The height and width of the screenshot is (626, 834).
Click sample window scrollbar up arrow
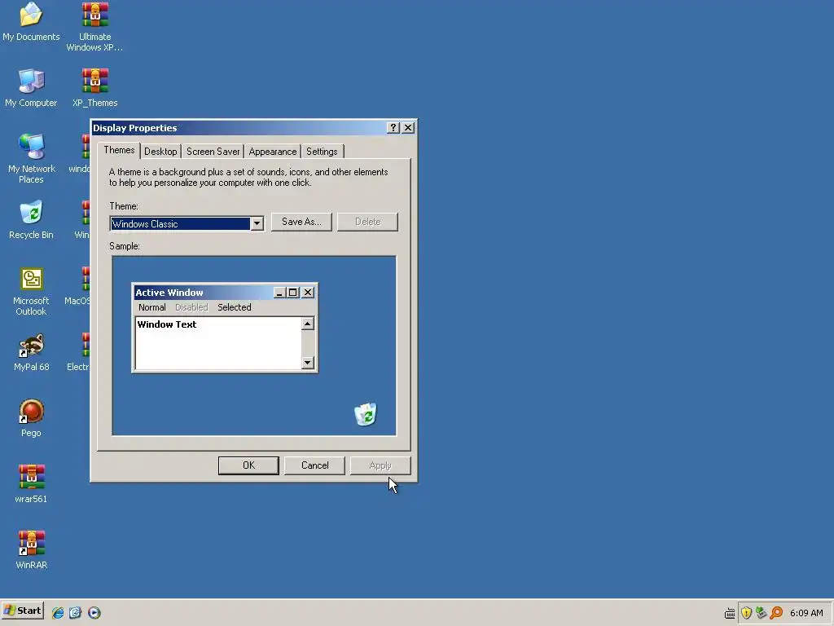tap(307, 324)
